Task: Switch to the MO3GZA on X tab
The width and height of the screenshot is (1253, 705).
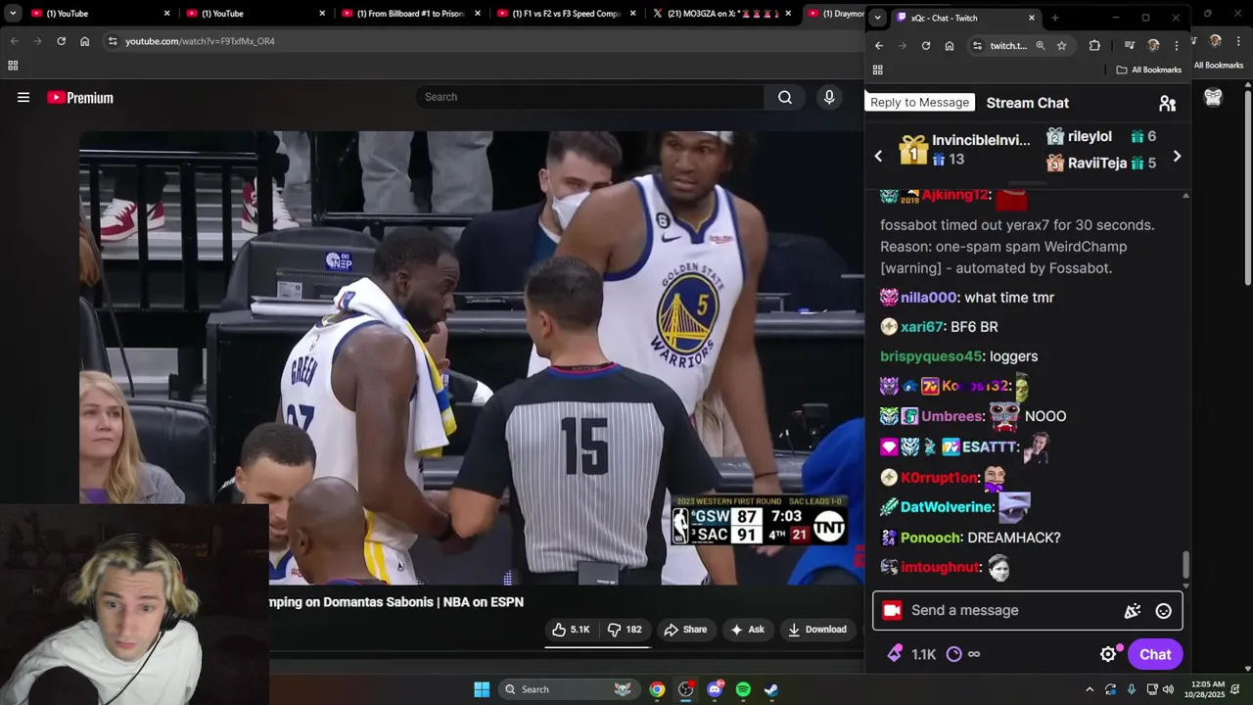Action: pyautogui.click(x=720, y=14)
